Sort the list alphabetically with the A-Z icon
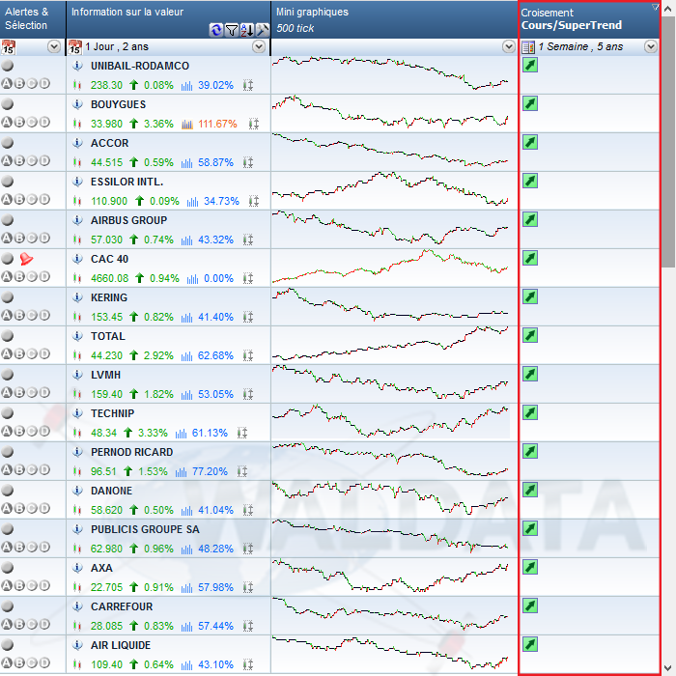Screen dimensions: 676x676 (x=247, y=30)
